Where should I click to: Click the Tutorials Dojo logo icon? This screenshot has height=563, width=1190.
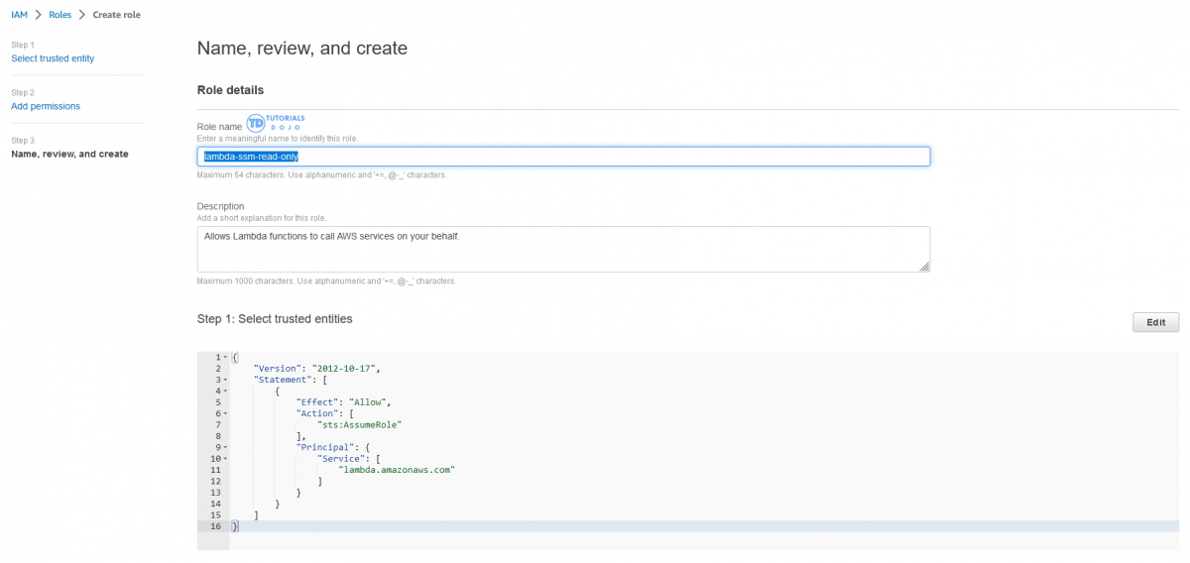click(x=256, y=124)
